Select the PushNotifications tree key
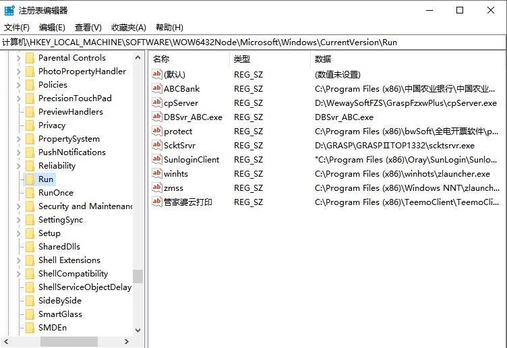 coord(71,152)
